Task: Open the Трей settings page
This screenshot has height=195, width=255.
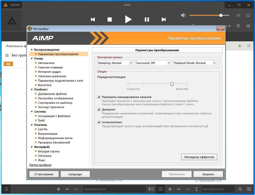Action: point(41,120)
